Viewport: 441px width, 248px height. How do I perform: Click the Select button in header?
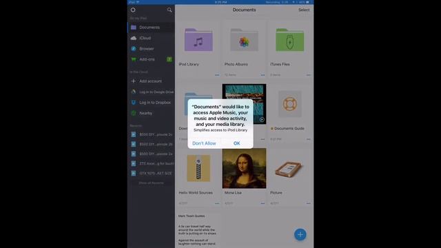(304, 10)
